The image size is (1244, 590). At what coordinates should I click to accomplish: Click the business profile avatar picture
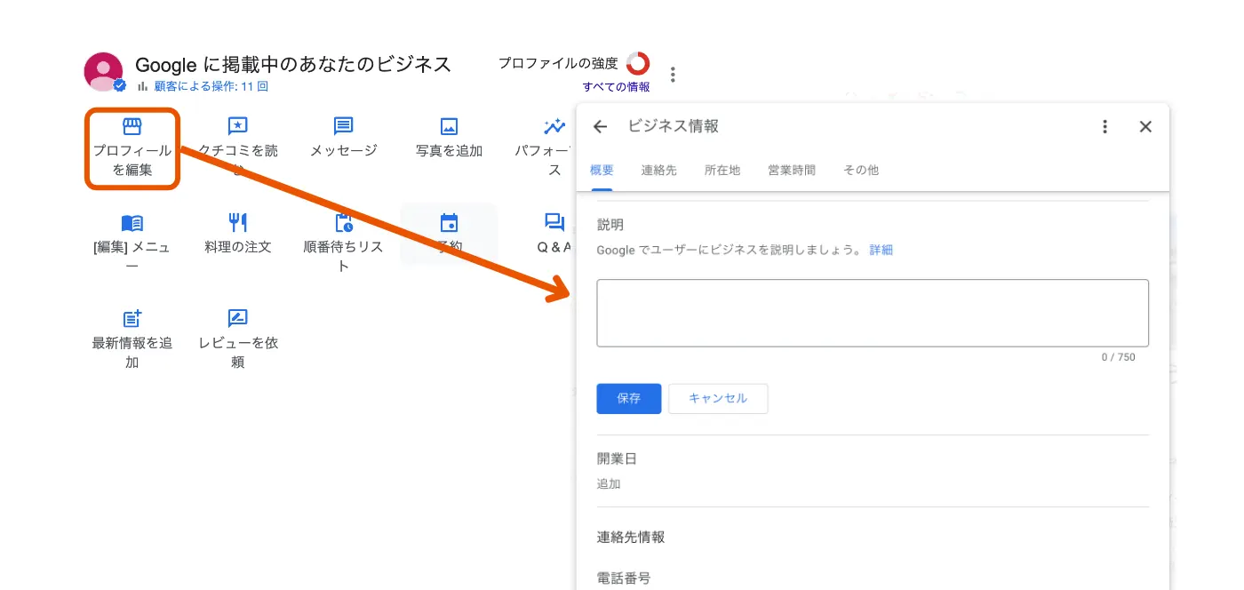click(x=103, y=71)
